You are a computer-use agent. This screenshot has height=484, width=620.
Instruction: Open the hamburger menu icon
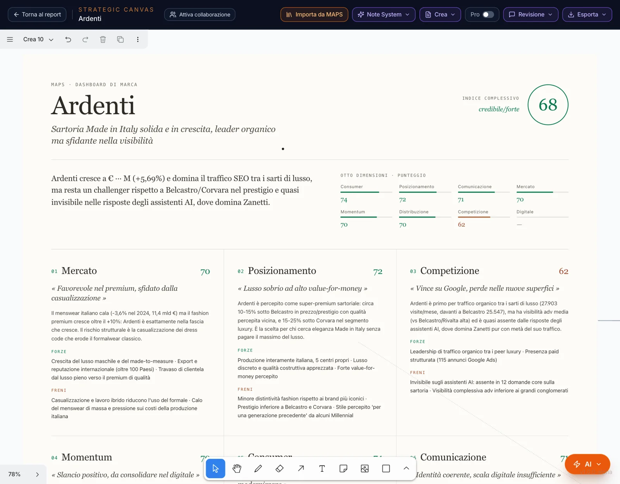coord(10,39)
